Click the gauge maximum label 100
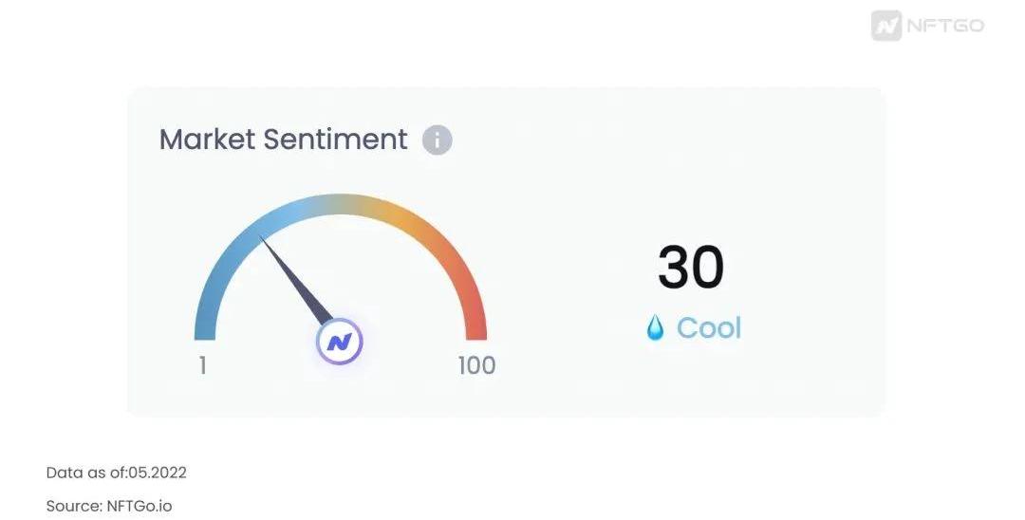 tap(476, 365)
